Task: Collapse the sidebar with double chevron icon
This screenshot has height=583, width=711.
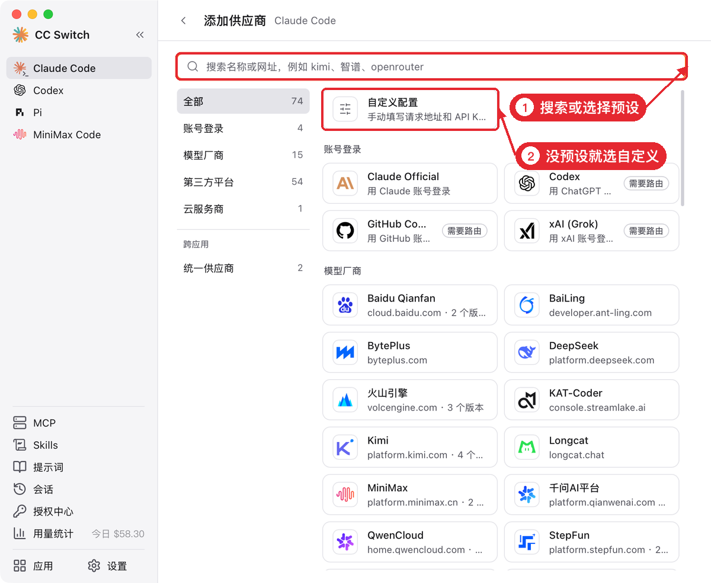Action: point(140,35)
